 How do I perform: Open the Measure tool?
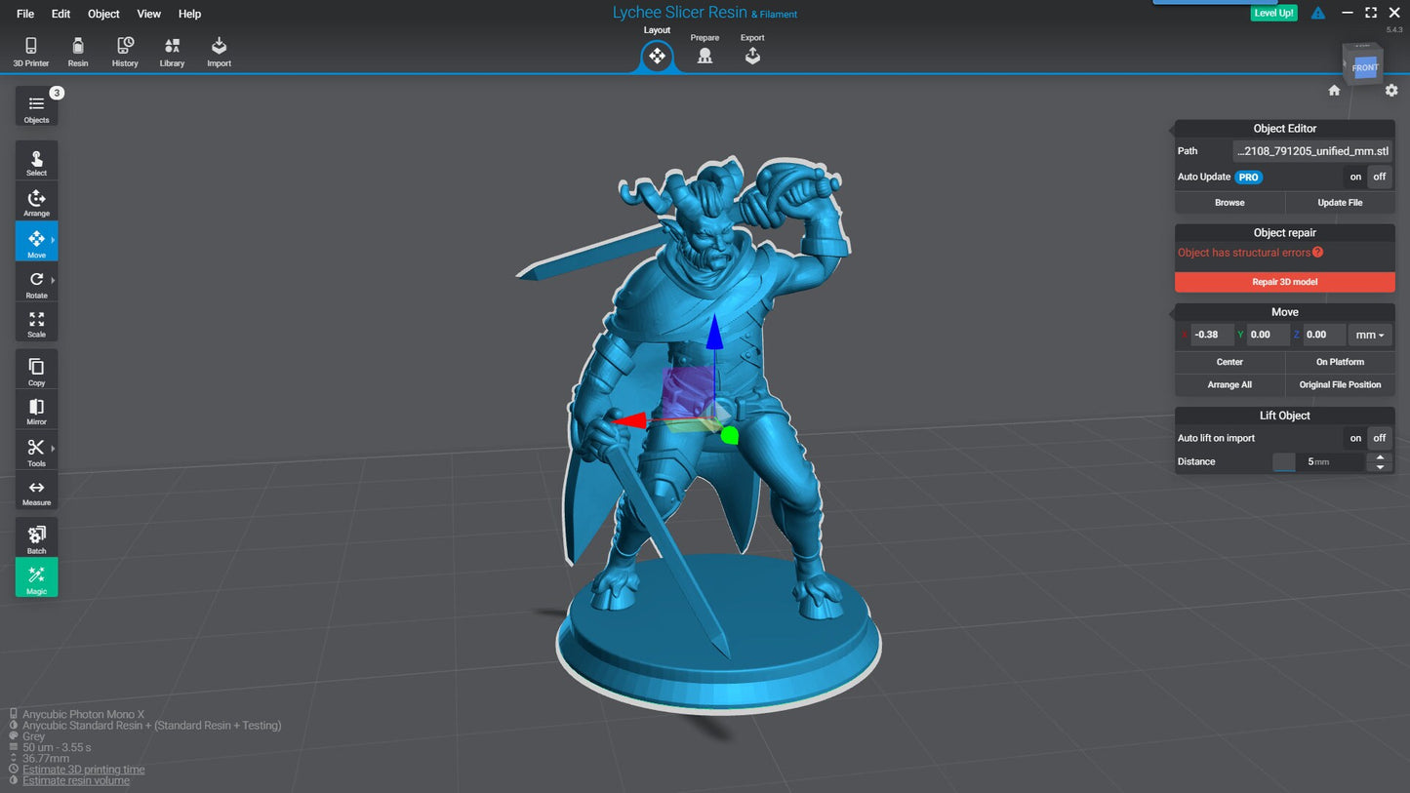tap(36, 492)
